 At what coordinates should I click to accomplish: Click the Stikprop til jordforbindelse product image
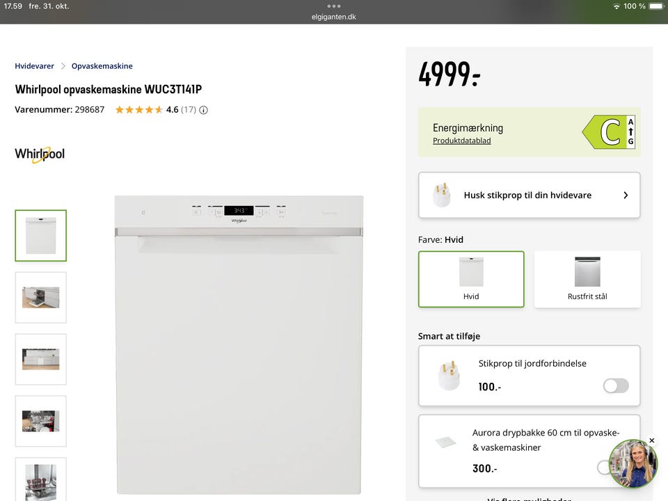(x=449, y=376)
